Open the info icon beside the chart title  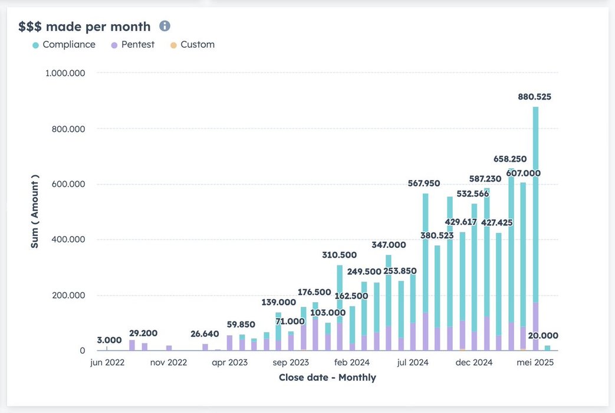tap(165, 26)
